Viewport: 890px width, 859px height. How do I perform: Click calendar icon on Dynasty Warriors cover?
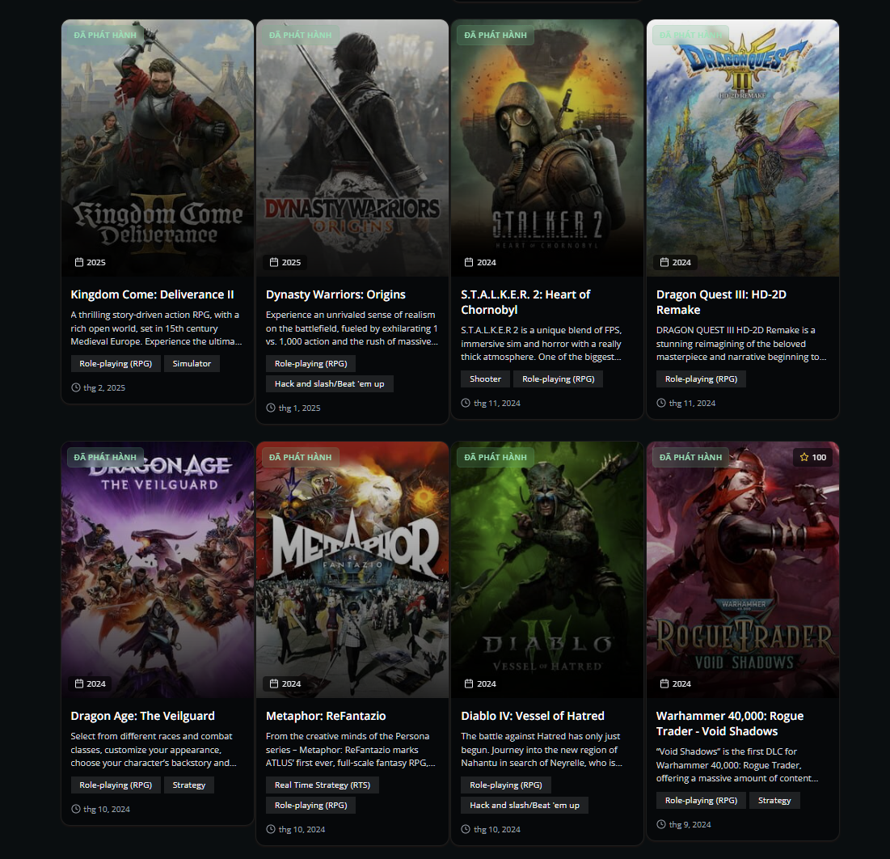point(274,263)
